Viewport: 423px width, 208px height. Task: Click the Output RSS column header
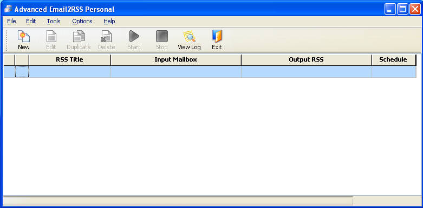tap(306, 60)
